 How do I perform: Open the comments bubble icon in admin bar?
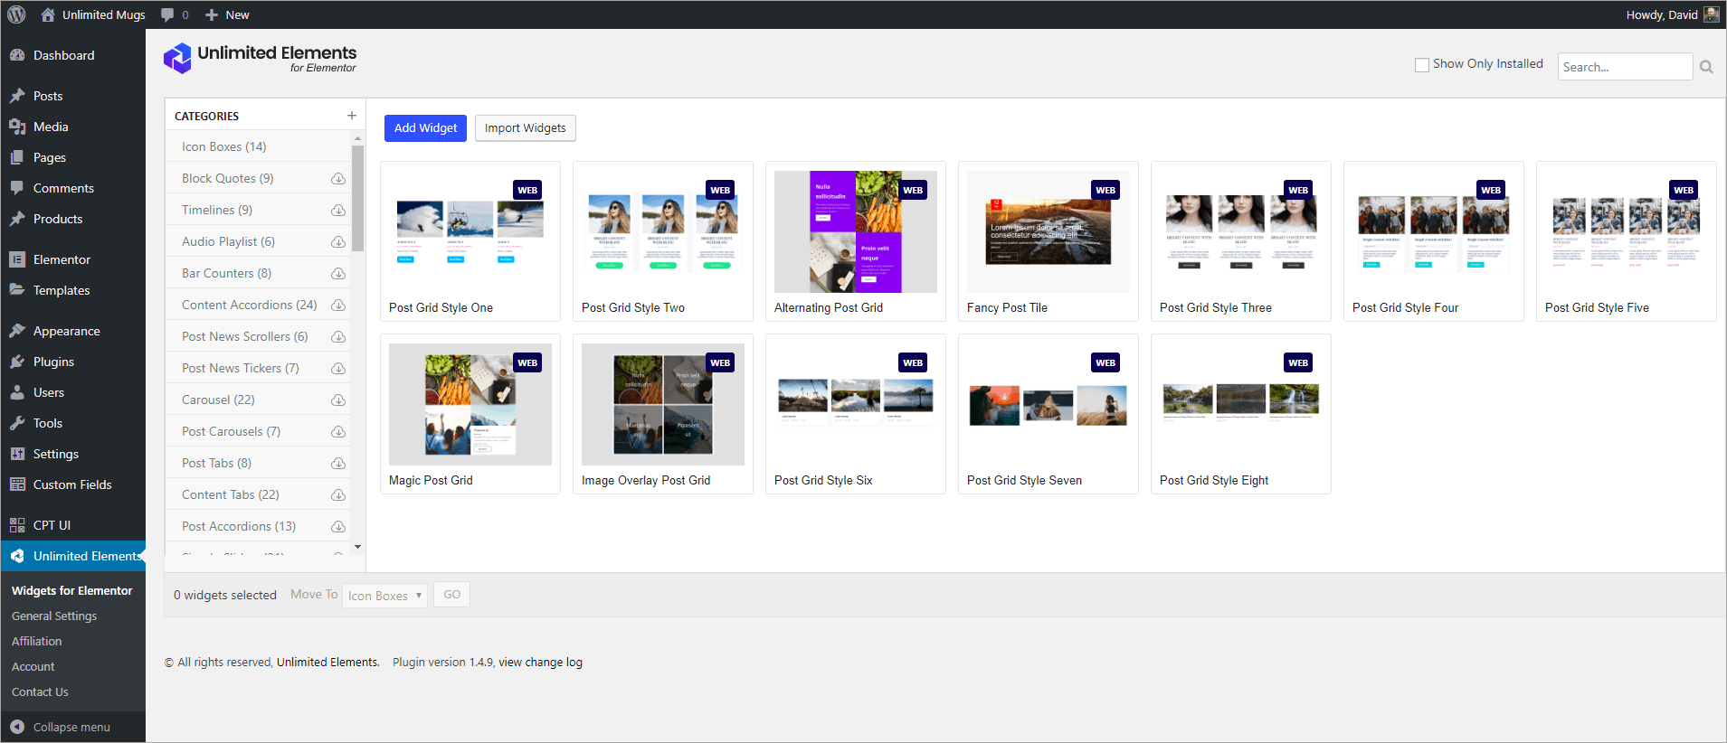(167, 14)
